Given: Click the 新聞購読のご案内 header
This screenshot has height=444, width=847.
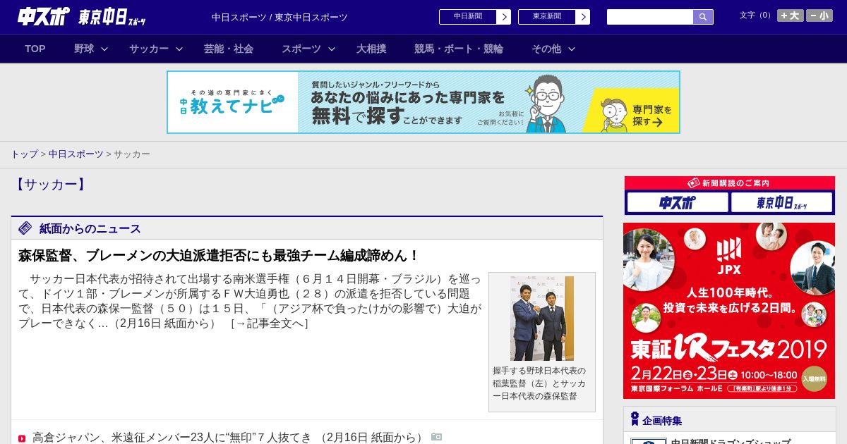Looking at the screenshot, I should (730, 183).
